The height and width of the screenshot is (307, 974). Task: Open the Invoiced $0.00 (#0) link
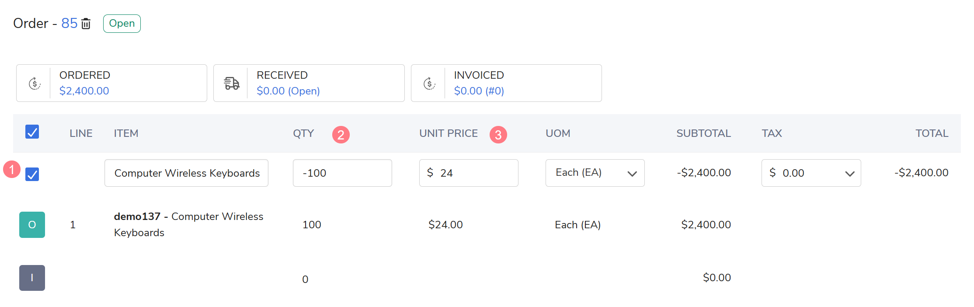pyautogui.click(x=479, y=91)
